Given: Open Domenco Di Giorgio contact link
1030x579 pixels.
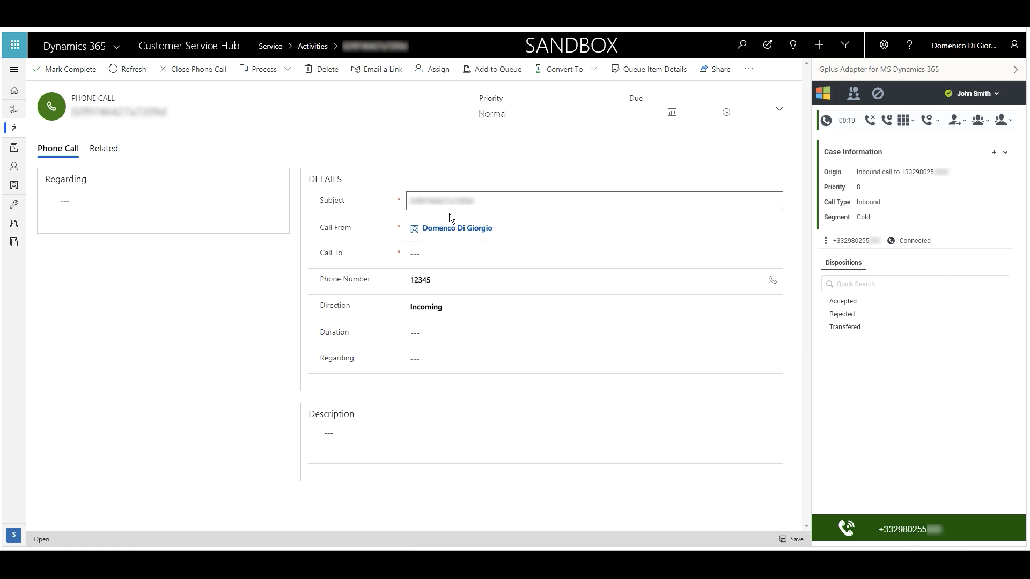Looking at the screenshot, I should point(457,228).
